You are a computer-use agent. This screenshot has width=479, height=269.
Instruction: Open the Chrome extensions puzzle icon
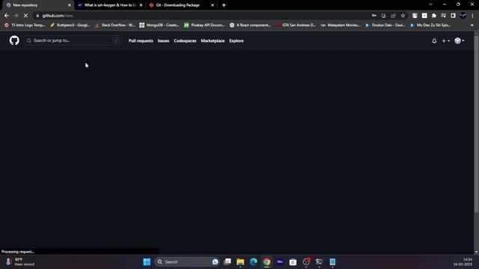click(434, 16)
